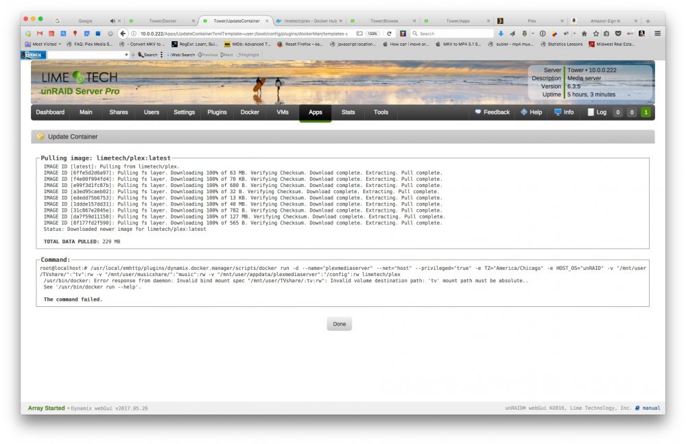Switch to the Plex browser tab
Viewport: 686px width, 444px height.
(x=532, y=21)
